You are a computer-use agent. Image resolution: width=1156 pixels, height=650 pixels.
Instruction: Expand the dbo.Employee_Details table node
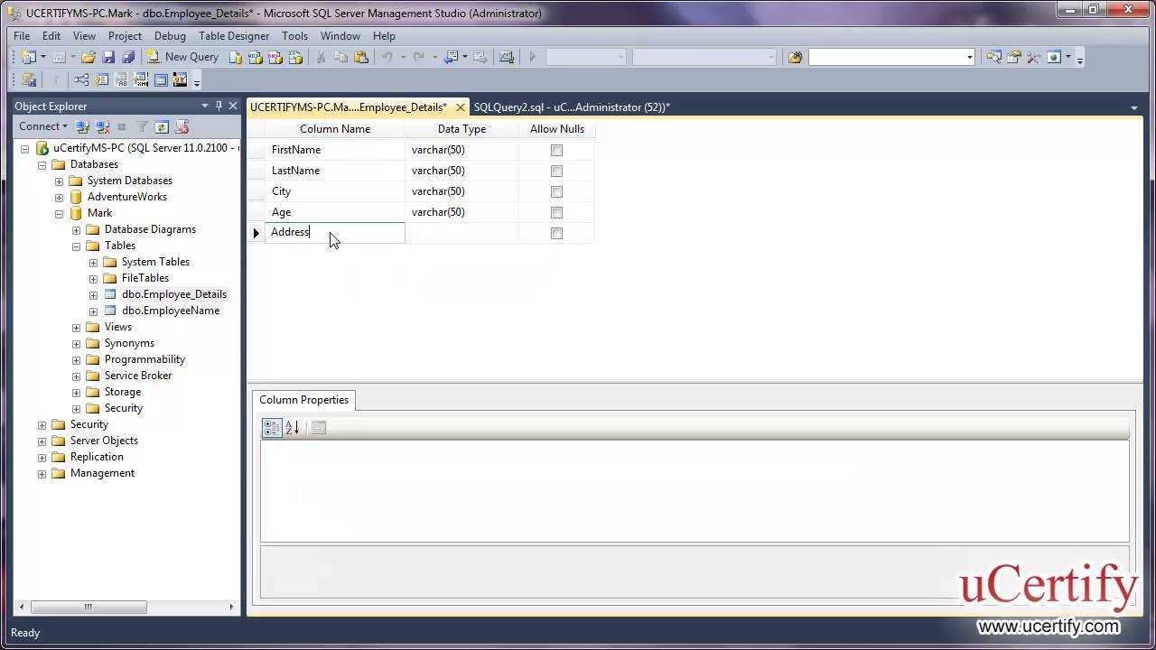click(93, 294)
